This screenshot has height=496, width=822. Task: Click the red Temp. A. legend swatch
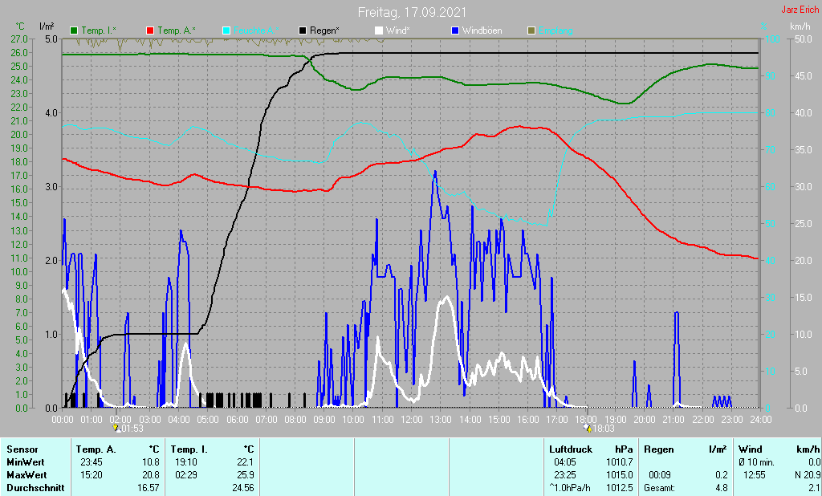pos(150,31)
